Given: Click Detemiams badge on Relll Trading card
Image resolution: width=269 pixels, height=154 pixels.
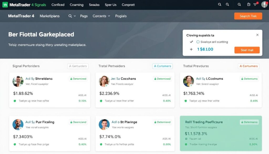Looking at the screenshot, I should click(x=249, y=122).
